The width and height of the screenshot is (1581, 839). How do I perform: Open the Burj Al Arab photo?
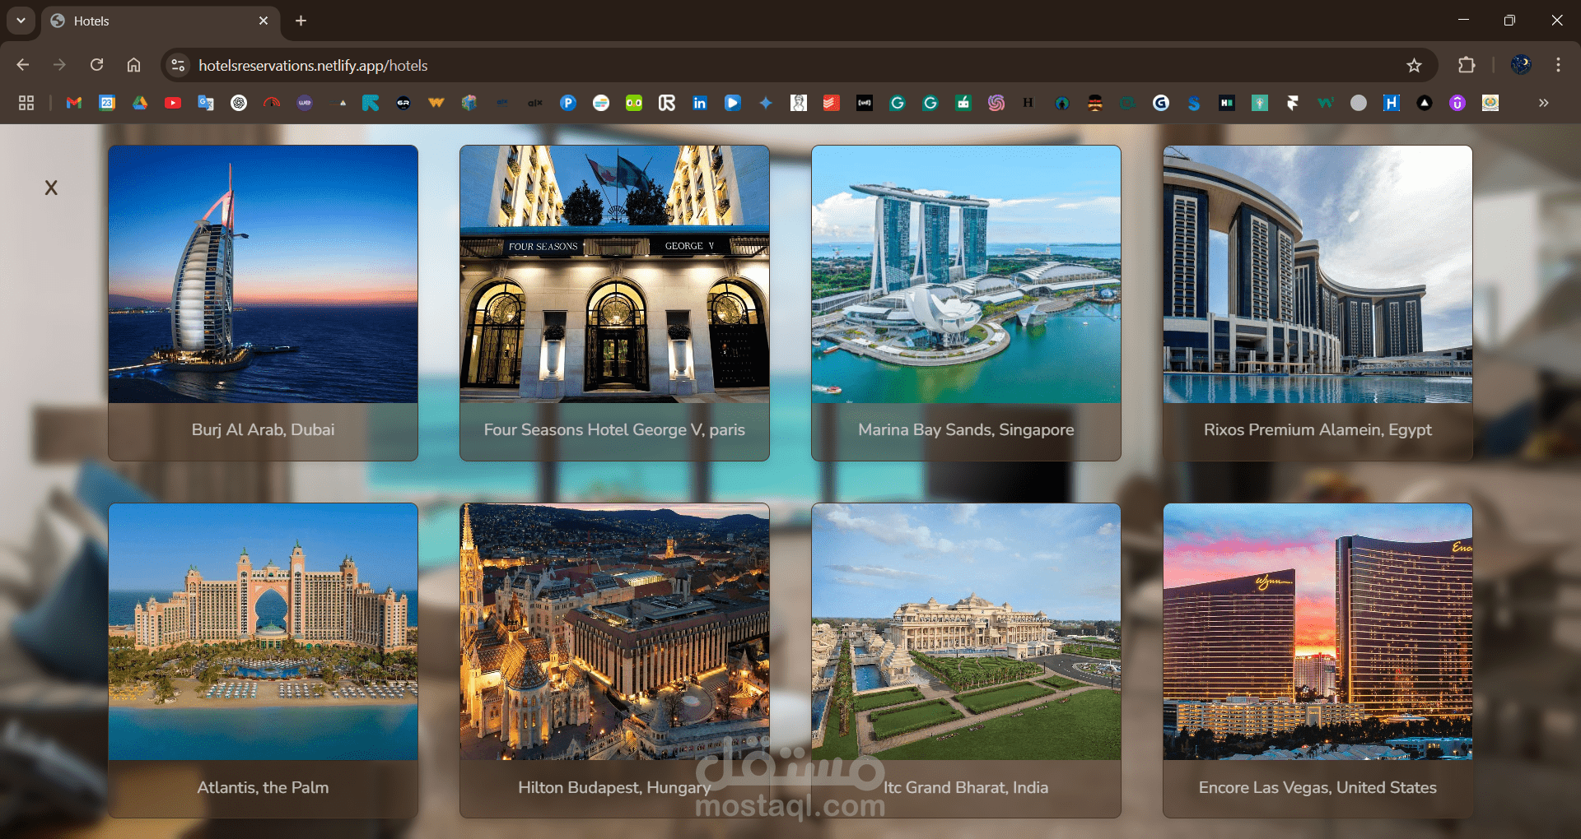click(x=263, y=274)
